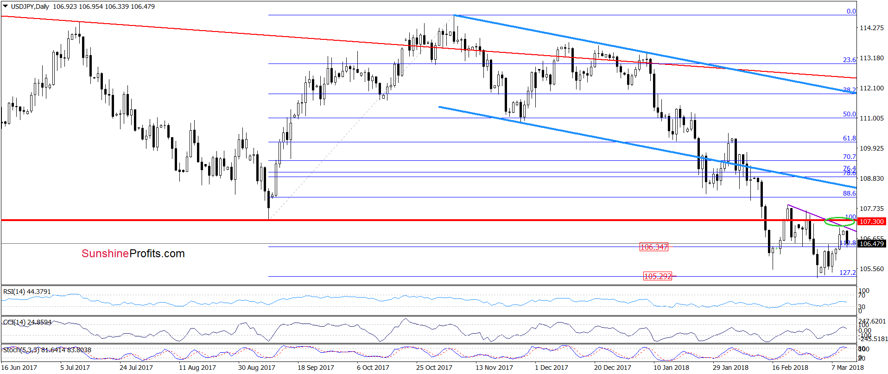Click the 7 Mar 2018 date label
This screenshot has width=888, height=374.
point(847,368)
